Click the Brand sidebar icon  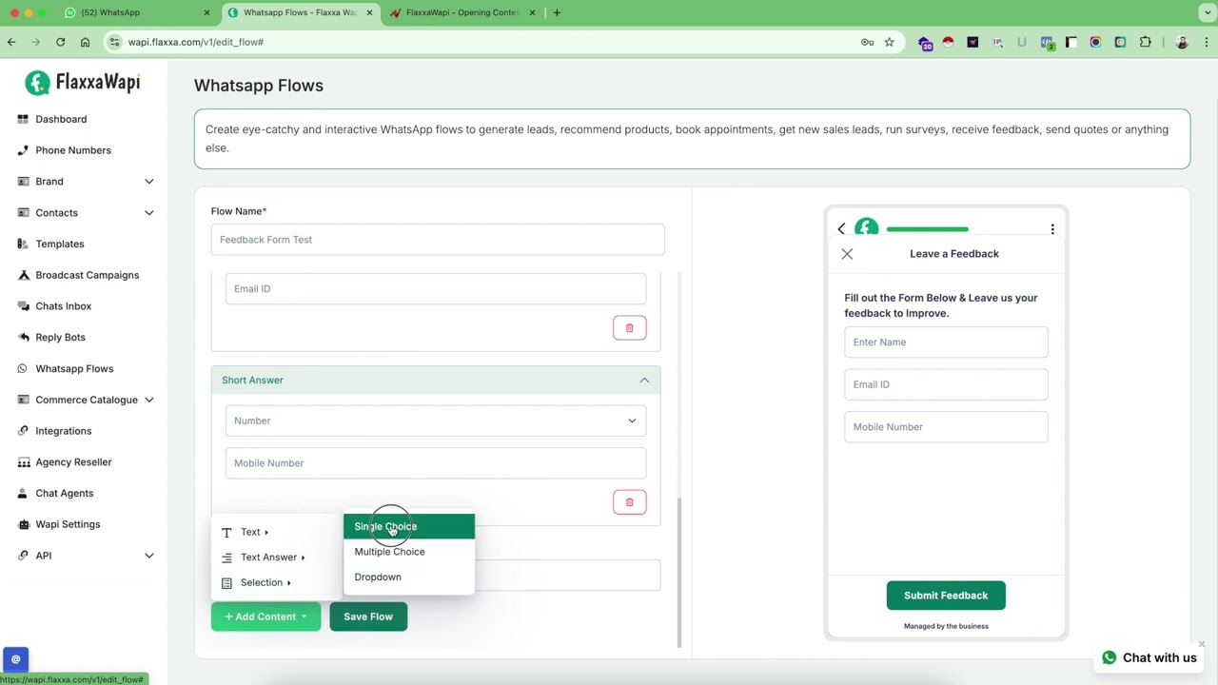click(x=23, y=182)
